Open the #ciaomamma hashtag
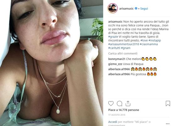The image size is (171, 126). coord(149,44)
